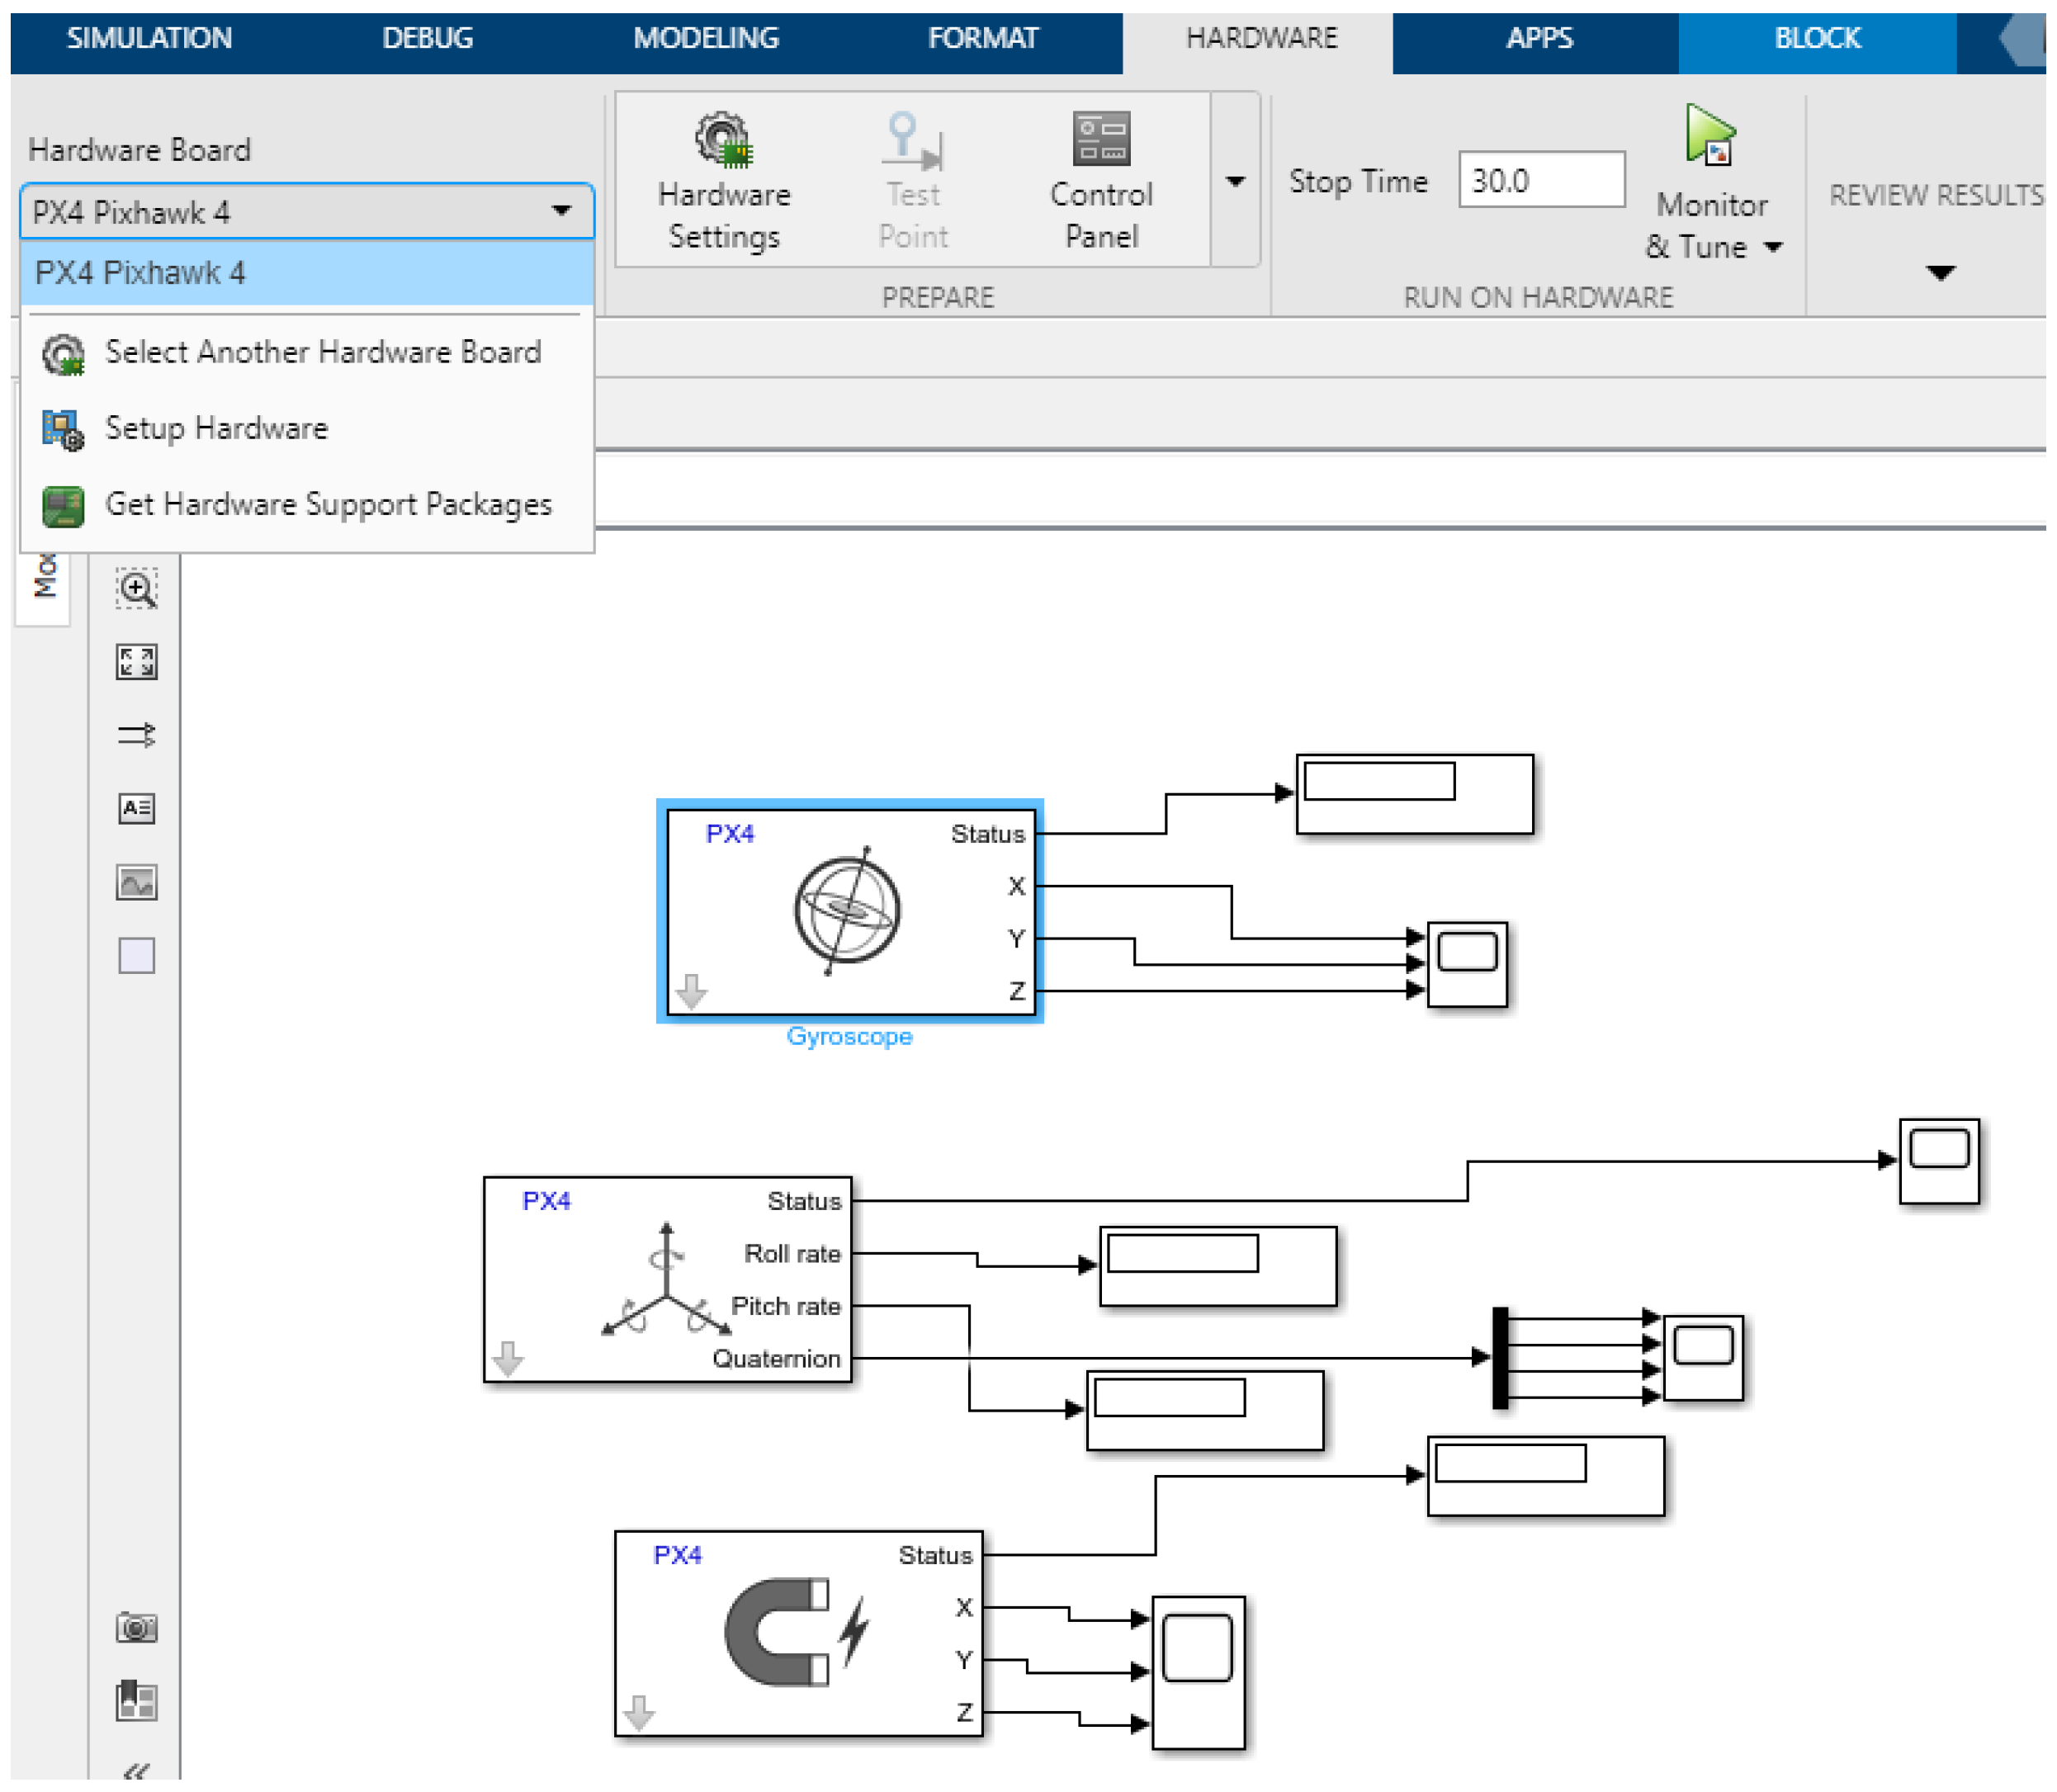This screenshot has width=2057, height=1792.
Task: Insert an image using the picture icon
Action: click(x=136, y=883)
